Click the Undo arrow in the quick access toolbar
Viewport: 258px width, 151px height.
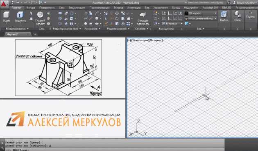click(x=18, y=2)
